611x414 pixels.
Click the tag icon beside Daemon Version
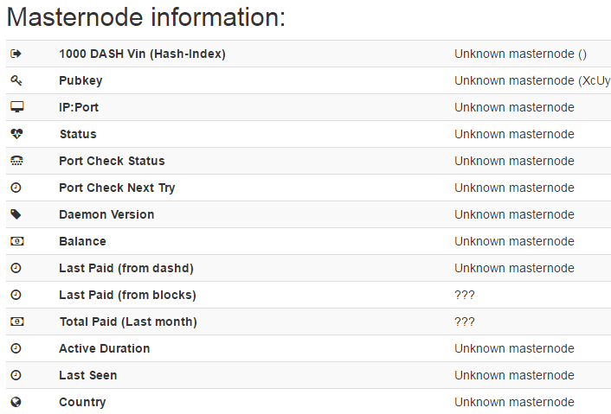click(x=16, y=214)
